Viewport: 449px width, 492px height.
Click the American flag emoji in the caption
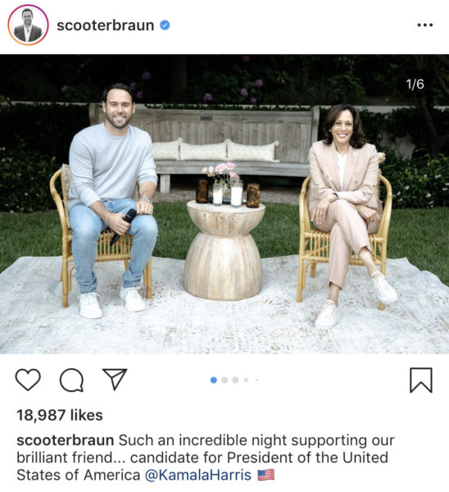(x=266, y=475)
